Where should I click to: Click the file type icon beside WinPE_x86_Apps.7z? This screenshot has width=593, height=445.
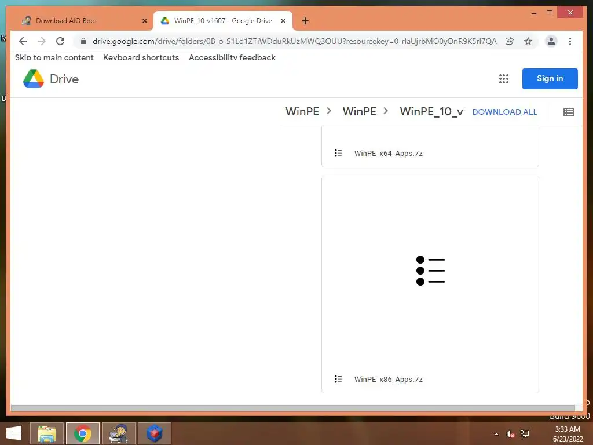[338, 379]
